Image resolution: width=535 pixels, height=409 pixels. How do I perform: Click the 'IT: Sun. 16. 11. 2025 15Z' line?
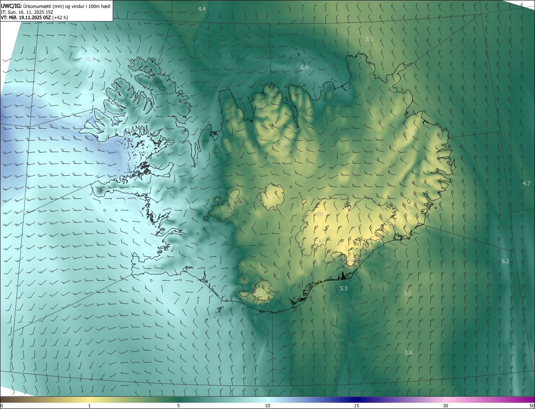tap(27, 12)
